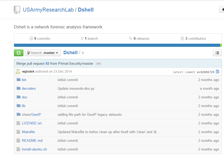Copy the latest commit SHA clipboard icon
Image resolution: width=224 pixels, height=156 pixels.
pos(218,72)
